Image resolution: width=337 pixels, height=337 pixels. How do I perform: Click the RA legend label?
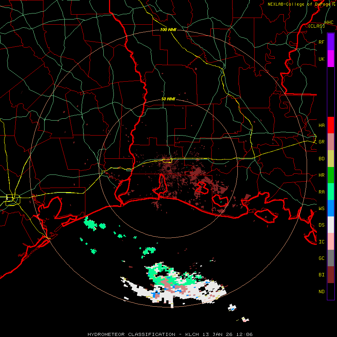[x=321, y=192]
